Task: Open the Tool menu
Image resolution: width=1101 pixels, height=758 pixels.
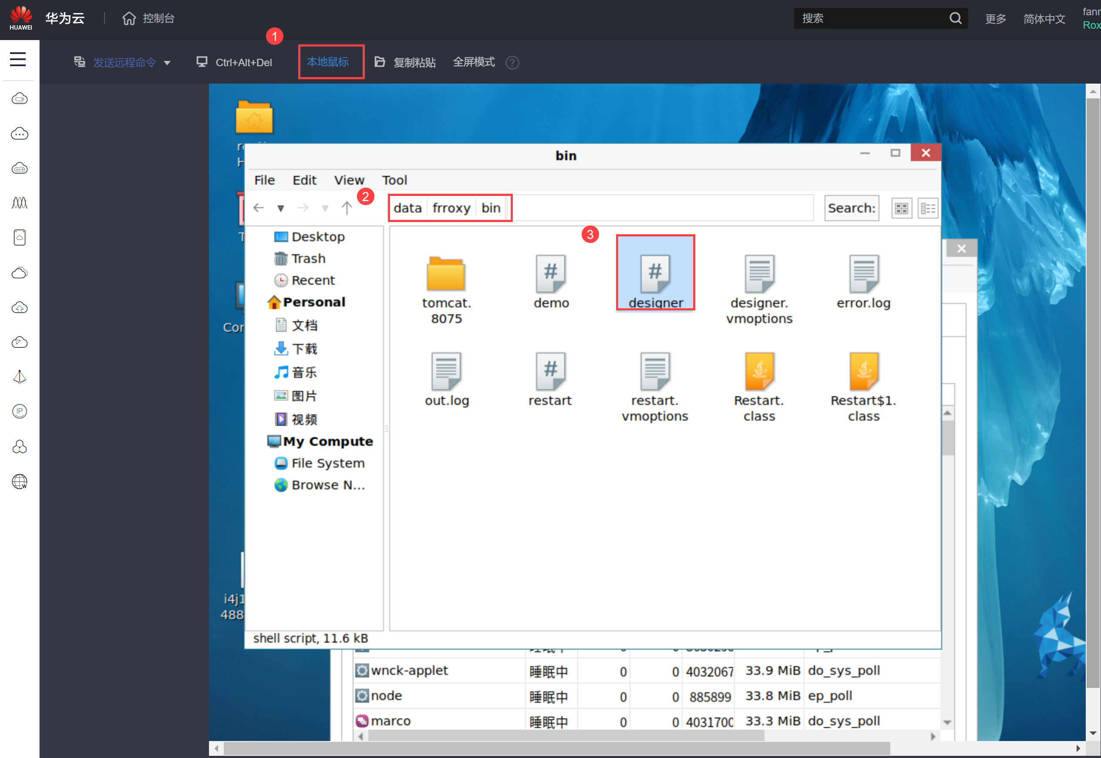Action: (x=394, y=180)
